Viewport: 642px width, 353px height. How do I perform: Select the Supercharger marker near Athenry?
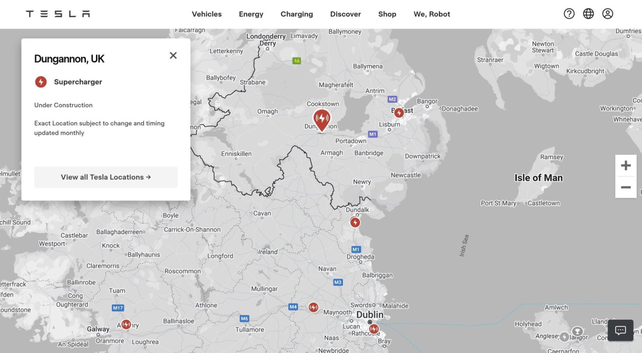point(126,325)
